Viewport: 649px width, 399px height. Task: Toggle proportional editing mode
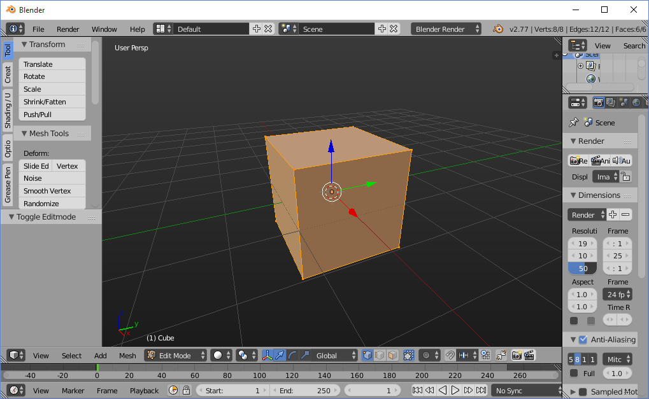point(427,356)
